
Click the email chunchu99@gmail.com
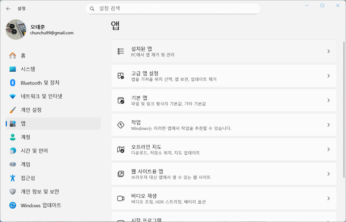(52, 33)
